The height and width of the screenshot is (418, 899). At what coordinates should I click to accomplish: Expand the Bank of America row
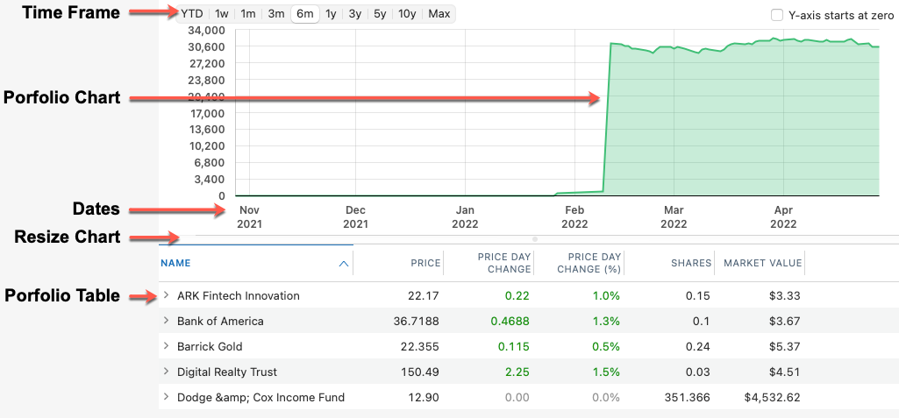point(167,321)
